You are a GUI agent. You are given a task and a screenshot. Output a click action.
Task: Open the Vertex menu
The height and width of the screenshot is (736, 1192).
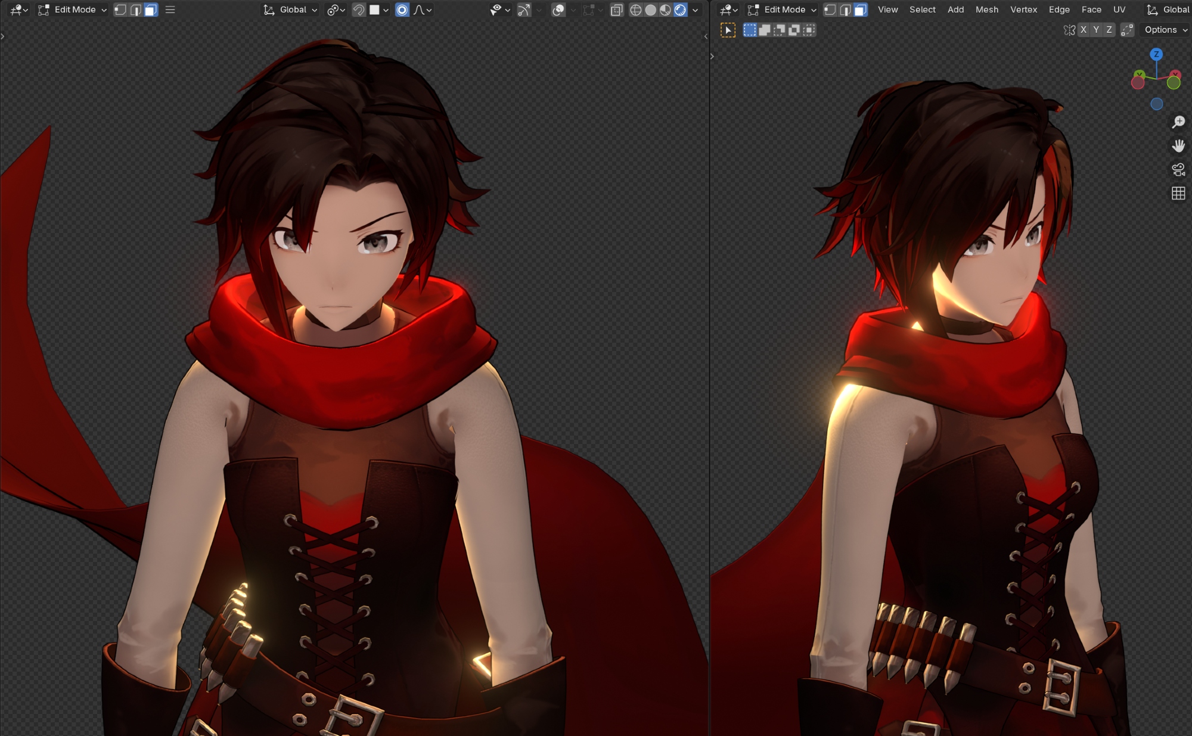(x=1023, y=10)
